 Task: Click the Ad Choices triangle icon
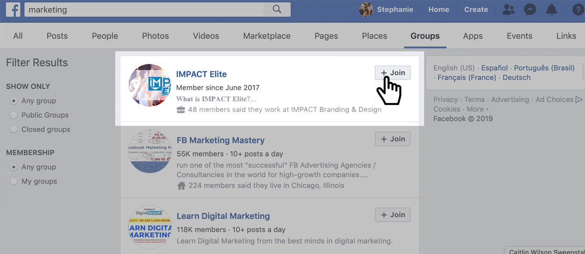[x=579, y=100]
